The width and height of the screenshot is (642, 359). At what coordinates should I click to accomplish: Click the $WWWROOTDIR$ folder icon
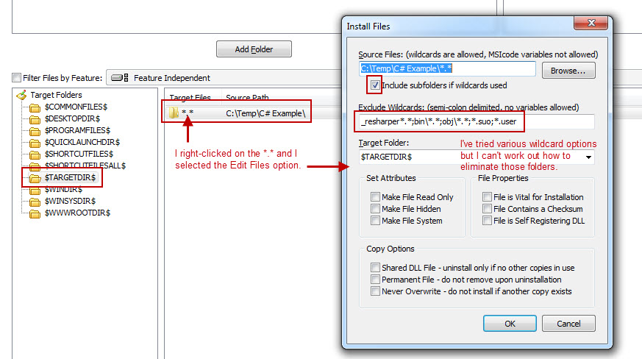pyautogui.click(x=35, y=213)
